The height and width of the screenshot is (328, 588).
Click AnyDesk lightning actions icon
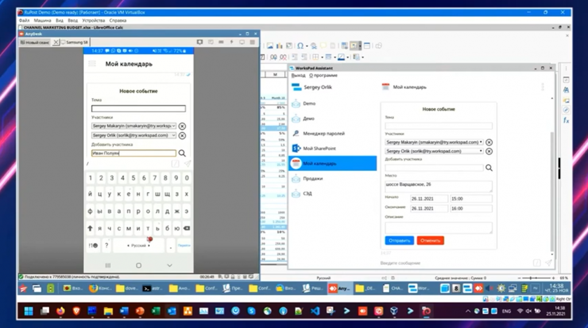232,42
